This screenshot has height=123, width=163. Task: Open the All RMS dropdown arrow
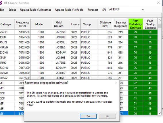click(143, 10)
